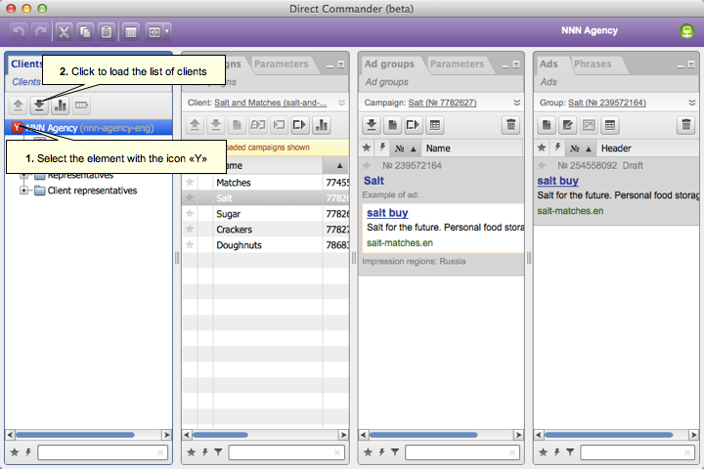This screenshot has height=469, width=704.
Task: Click the image icon in Ads toolbar
Action: point(589,125)
